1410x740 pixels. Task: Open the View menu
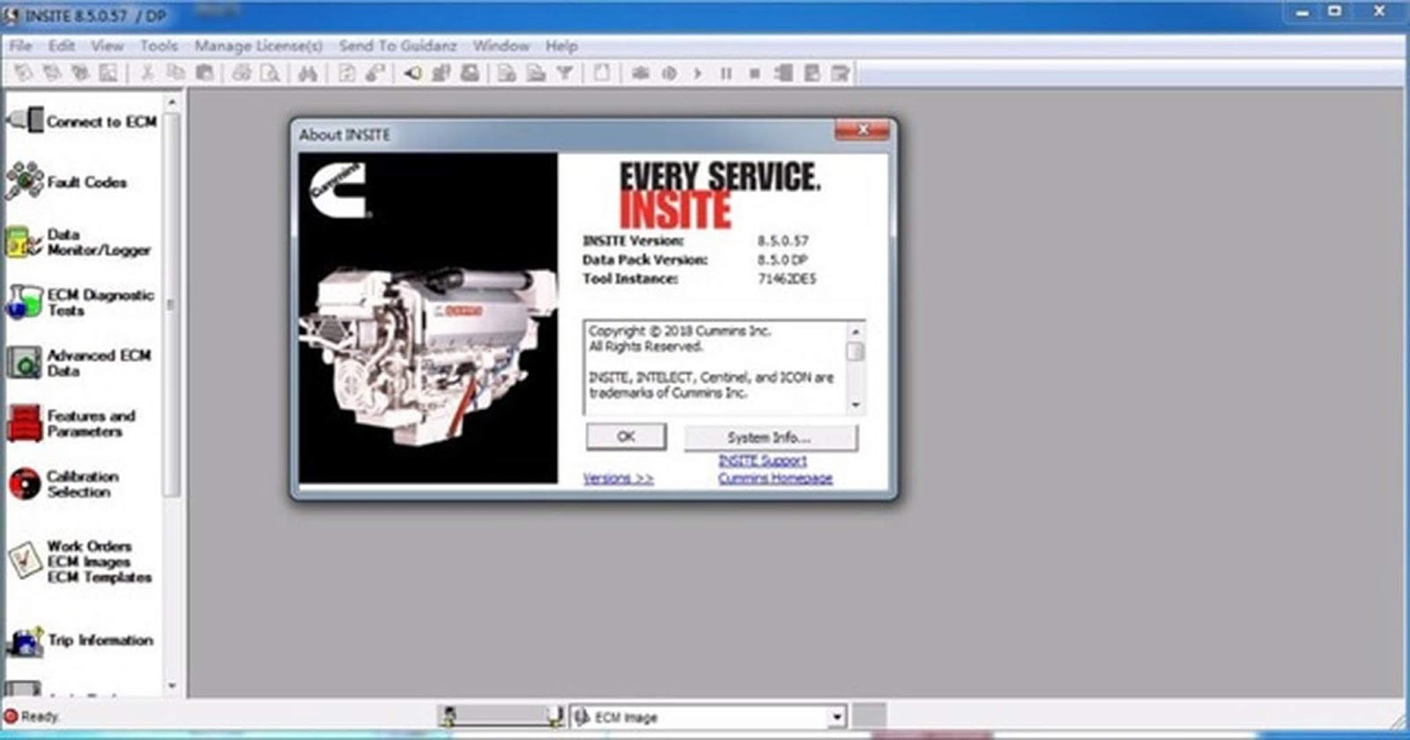point(107,46)
